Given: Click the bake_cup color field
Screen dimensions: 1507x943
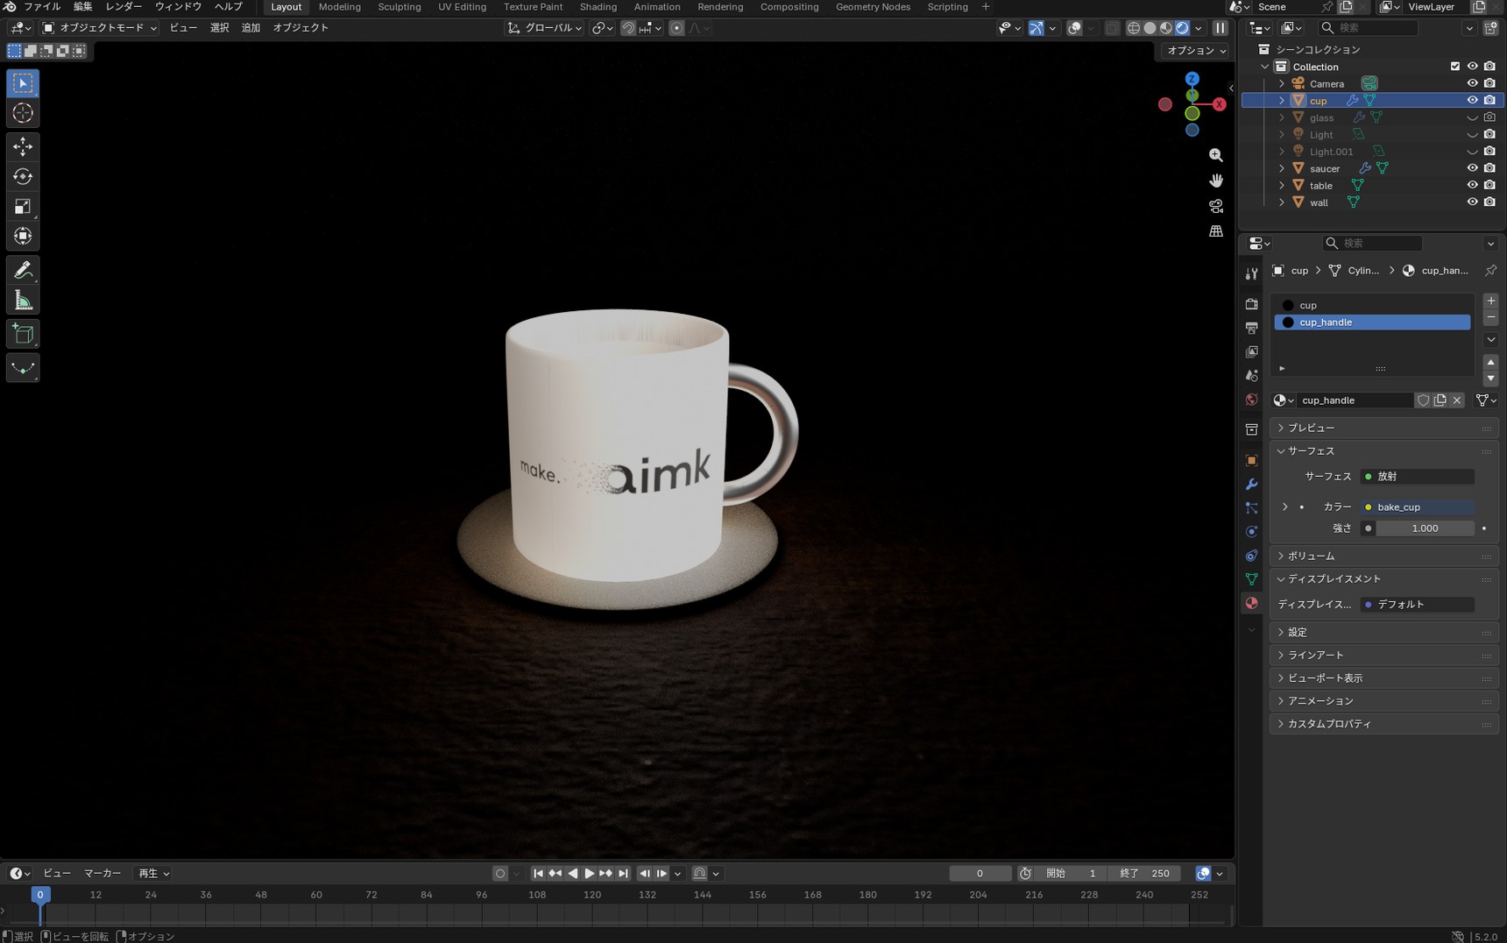Looking at the screenshot, I should click(x=1417, y=507).
